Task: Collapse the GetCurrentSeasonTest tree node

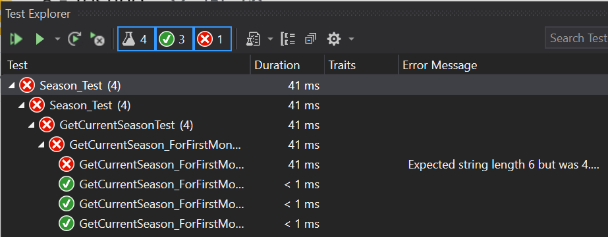Action: 32,125
